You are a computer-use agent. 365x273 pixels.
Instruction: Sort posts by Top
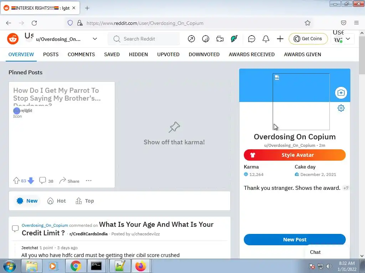(x=85, y=201)
